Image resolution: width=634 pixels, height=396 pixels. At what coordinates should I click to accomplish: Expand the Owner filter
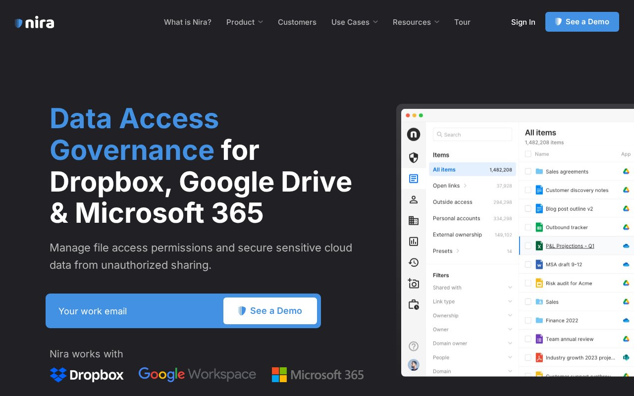point(473,329)
